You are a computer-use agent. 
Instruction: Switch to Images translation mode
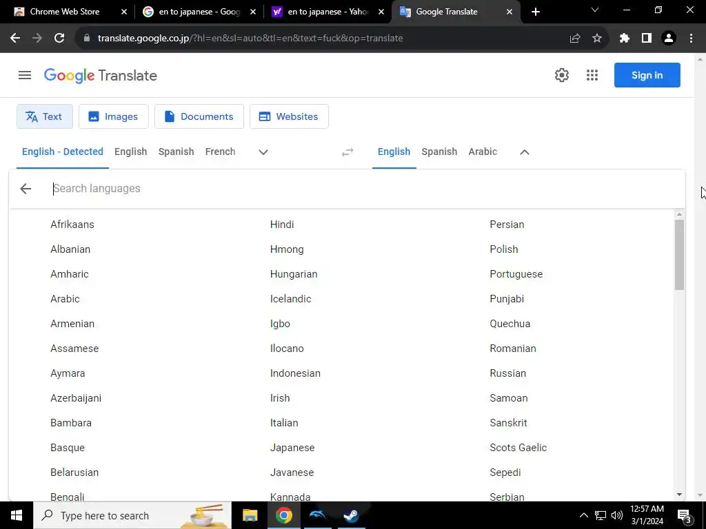(114, 116)
